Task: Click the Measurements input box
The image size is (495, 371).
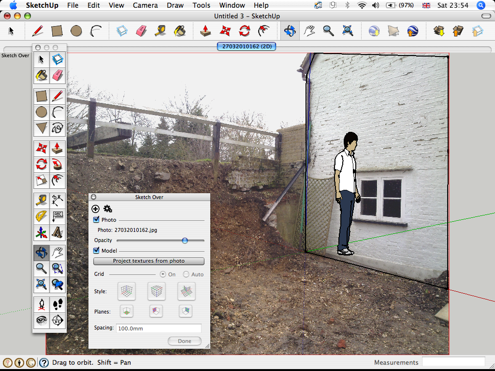Action: (x=453, y=362)
